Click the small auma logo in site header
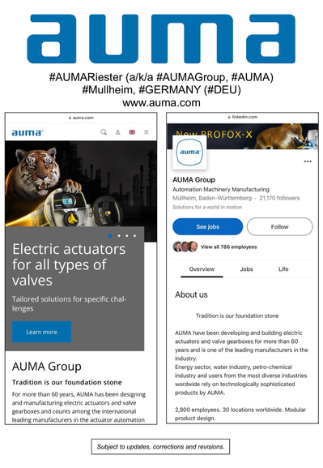The image size is (323, 468). [x=28, y=132]
